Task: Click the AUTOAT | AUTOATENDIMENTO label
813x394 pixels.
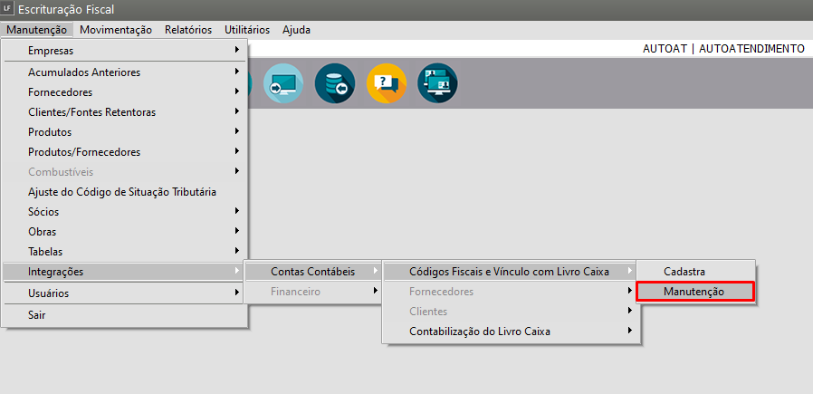Action: click(x=722, y=49)
